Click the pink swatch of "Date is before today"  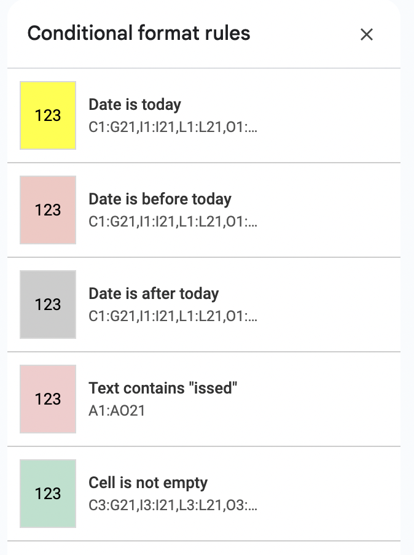[x=48, y=210]
